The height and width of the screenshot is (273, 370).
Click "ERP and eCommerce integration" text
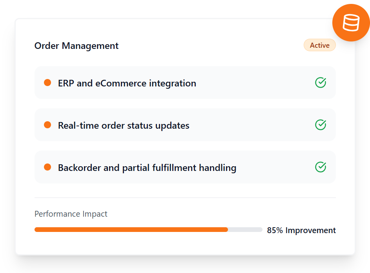point(127,83)
